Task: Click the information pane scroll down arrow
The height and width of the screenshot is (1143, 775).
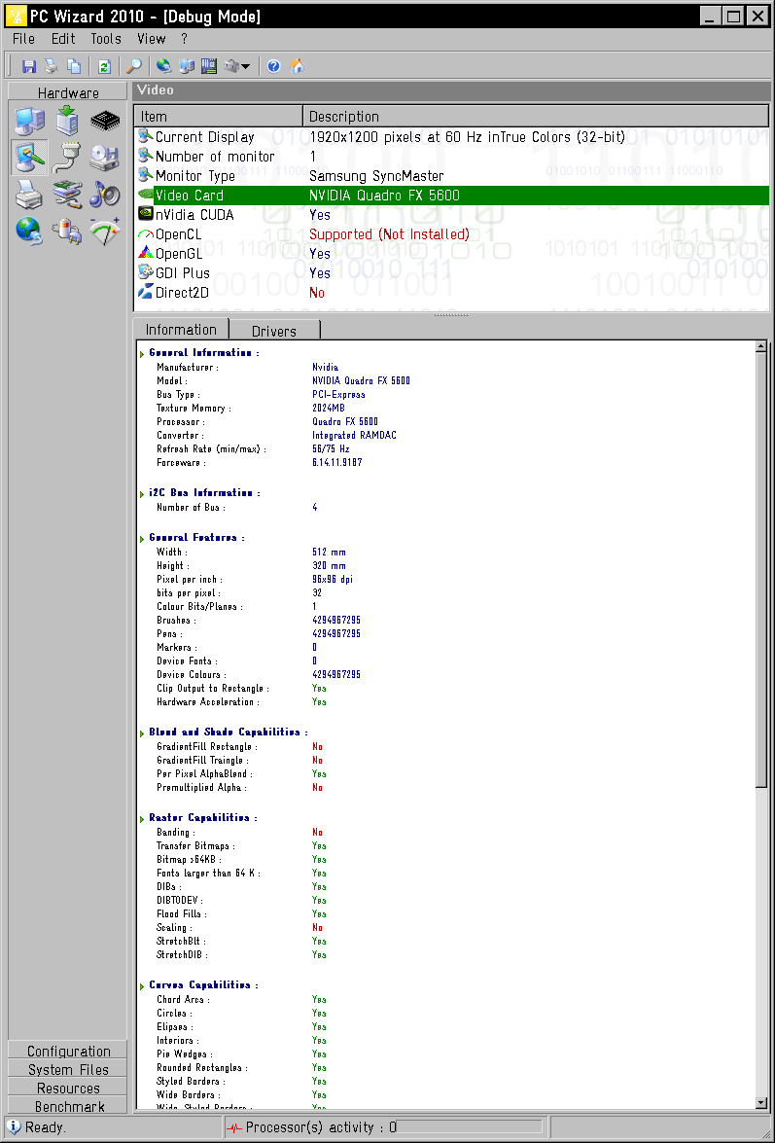Action: (761, 1103)
